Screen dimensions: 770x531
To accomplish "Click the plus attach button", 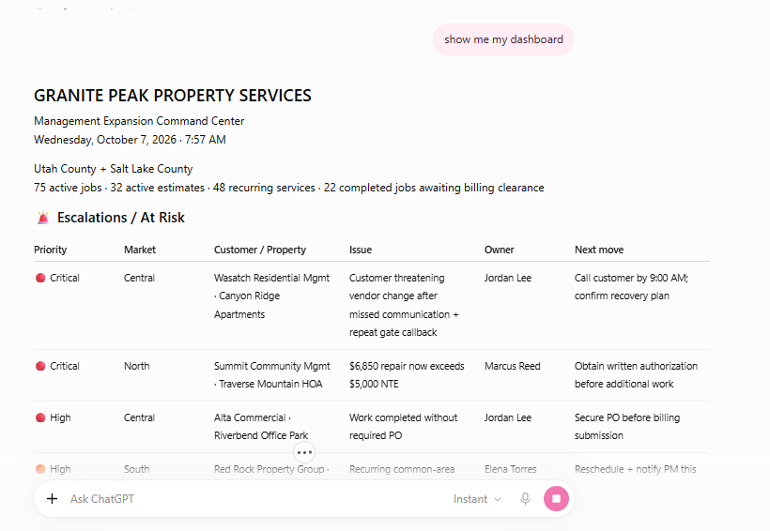I will coord(52,499).
